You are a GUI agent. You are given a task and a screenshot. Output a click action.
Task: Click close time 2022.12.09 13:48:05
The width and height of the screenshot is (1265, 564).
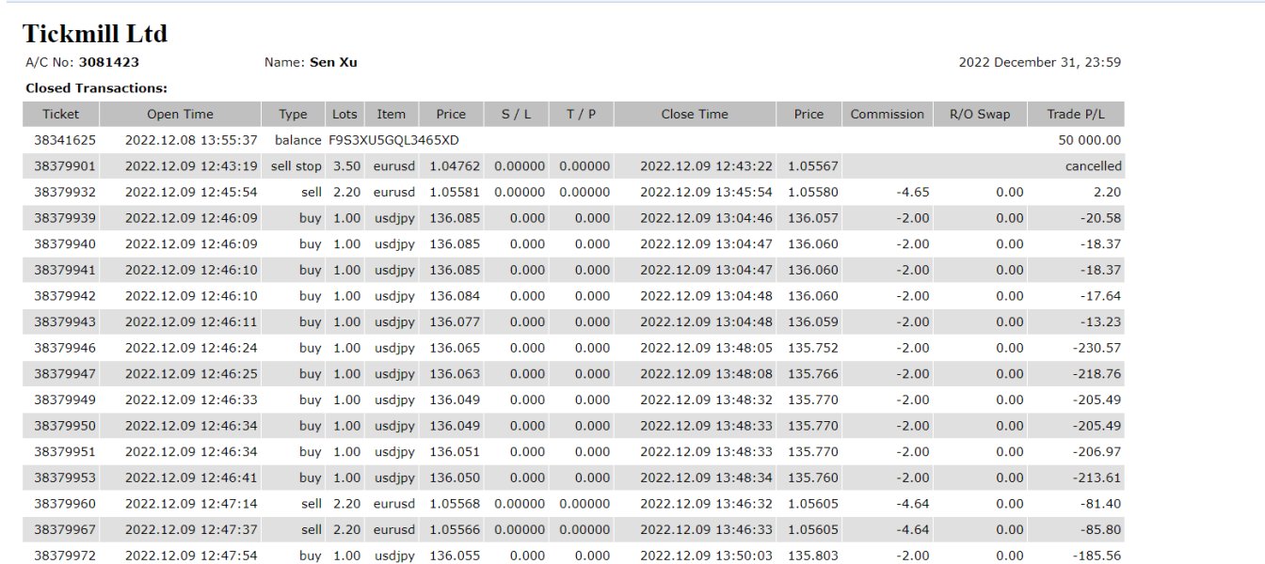pos(707,348)
